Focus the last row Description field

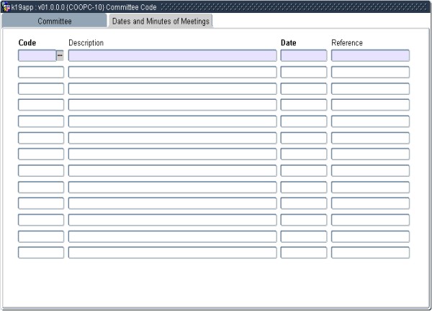pyautogui.click(x=172, y=253)
